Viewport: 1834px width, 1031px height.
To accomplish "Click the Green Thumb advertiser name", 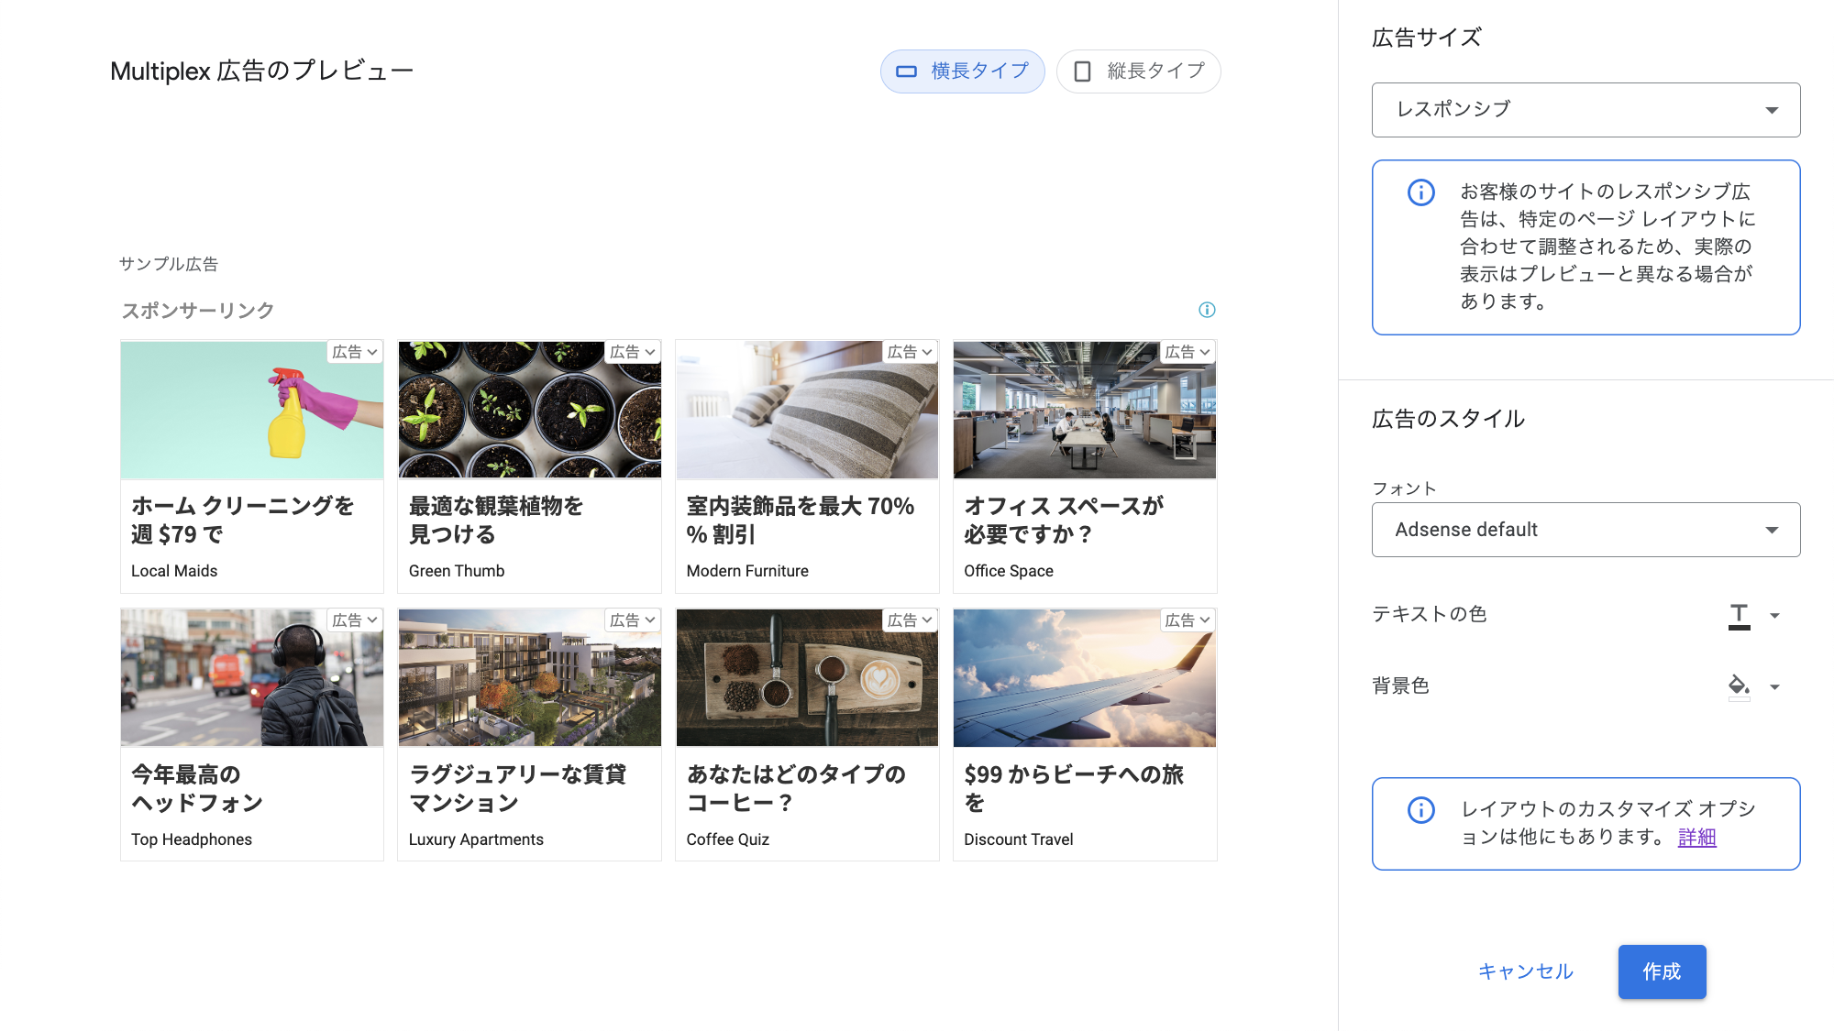I will coord(457,571).
